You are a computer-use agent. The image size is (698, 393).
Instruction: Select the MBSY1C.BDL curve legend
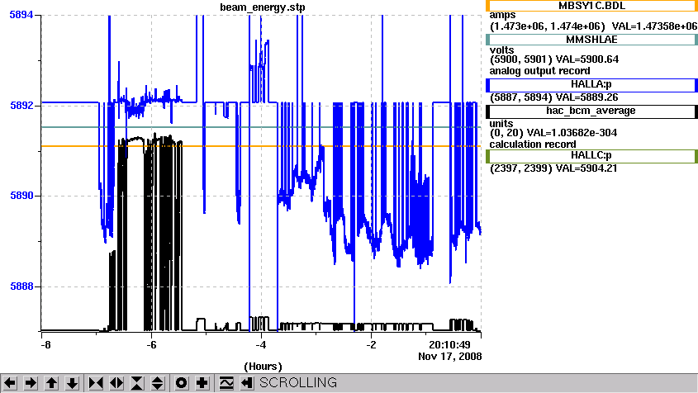tap(591, 6)
